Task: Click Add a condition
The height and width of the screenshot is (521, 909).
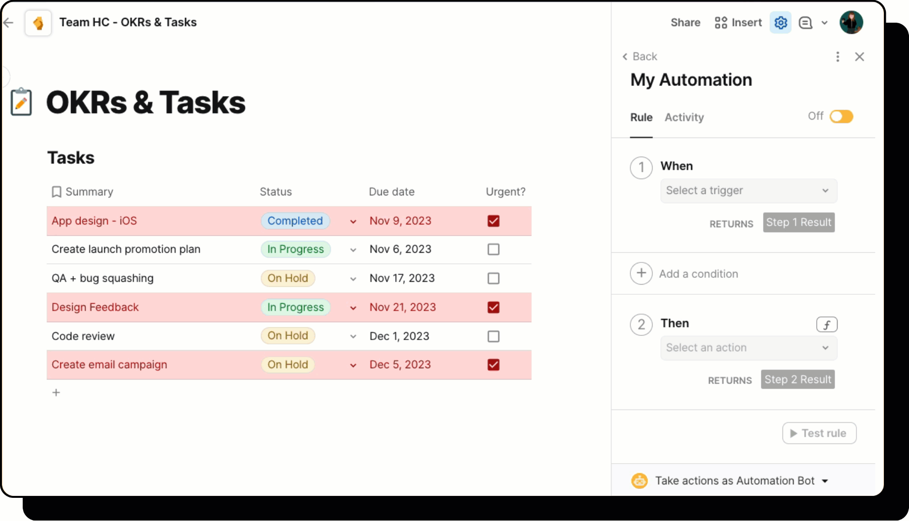Action: pyautogui.click(x=698, y=274)
